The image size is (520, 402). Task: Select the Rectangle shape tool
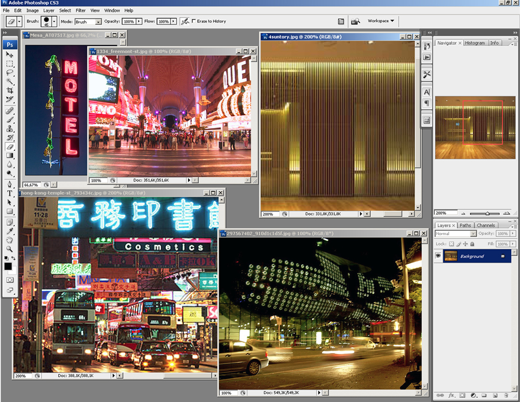[x=9, y=211]
